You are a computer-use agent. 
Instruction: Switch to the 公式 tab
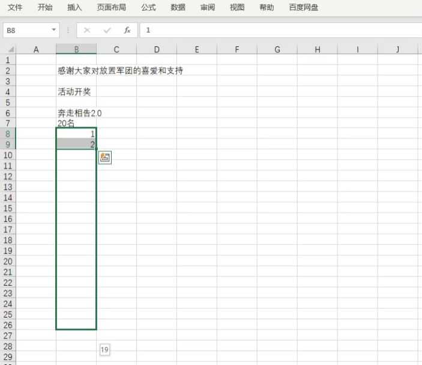point(148,8)
